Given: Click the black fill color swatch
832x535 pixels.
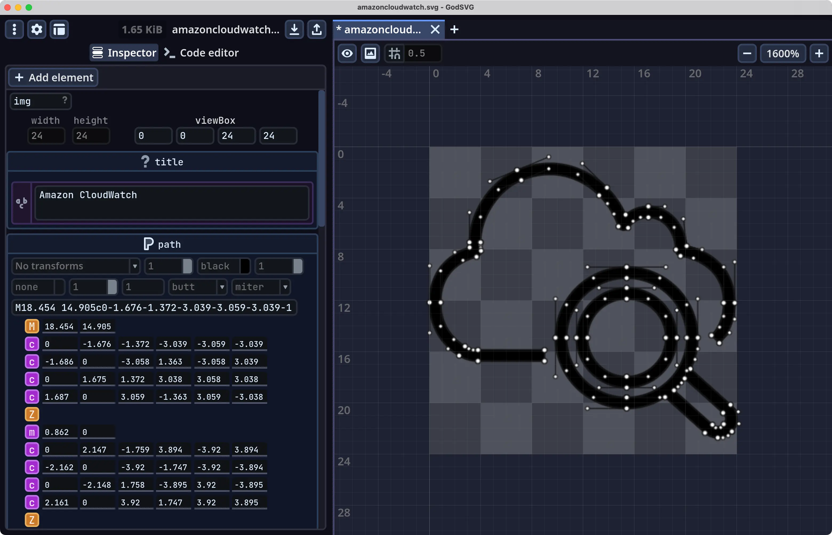Looking at the screenshot, I should pos(245,266).
